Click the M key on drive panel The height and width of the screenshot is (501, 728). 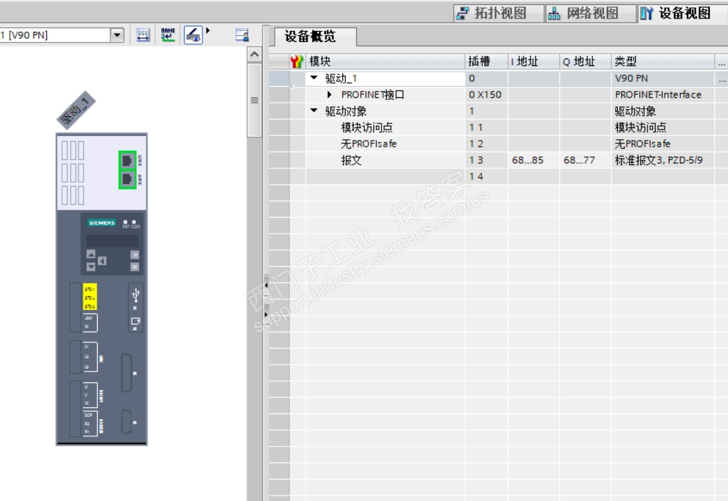click(x=134, y=254)
